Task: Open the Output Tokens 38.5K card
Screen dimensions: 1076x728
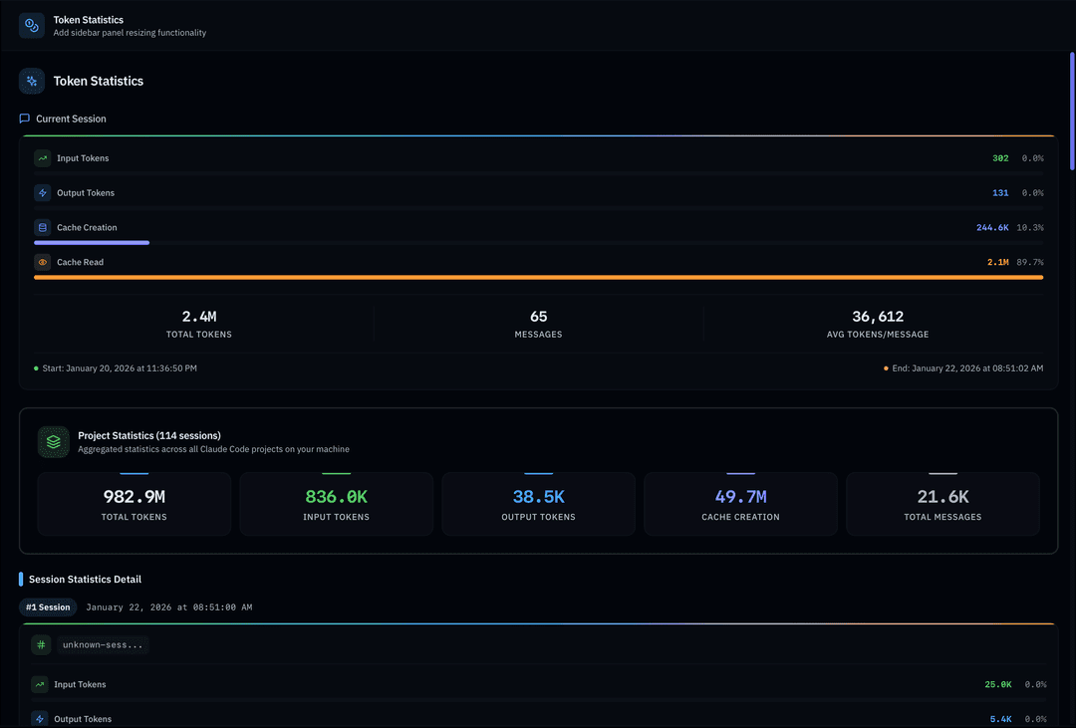Action: [x=539, y=504]
